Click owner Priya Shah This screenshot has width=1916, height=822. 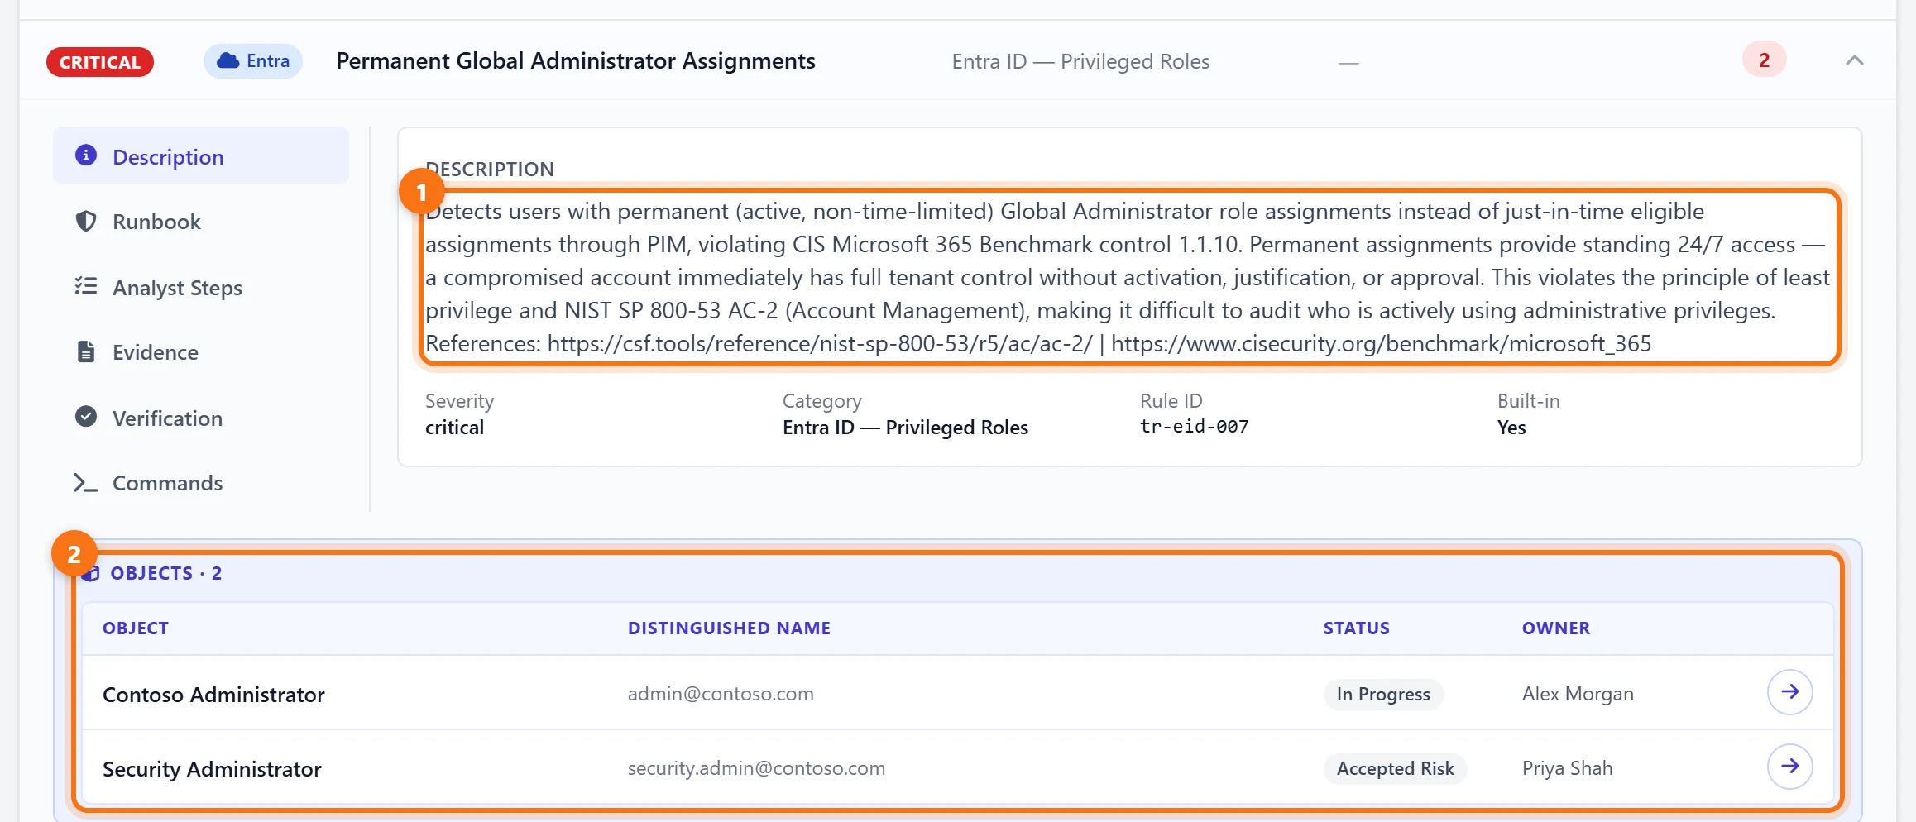click(1568, 768)
